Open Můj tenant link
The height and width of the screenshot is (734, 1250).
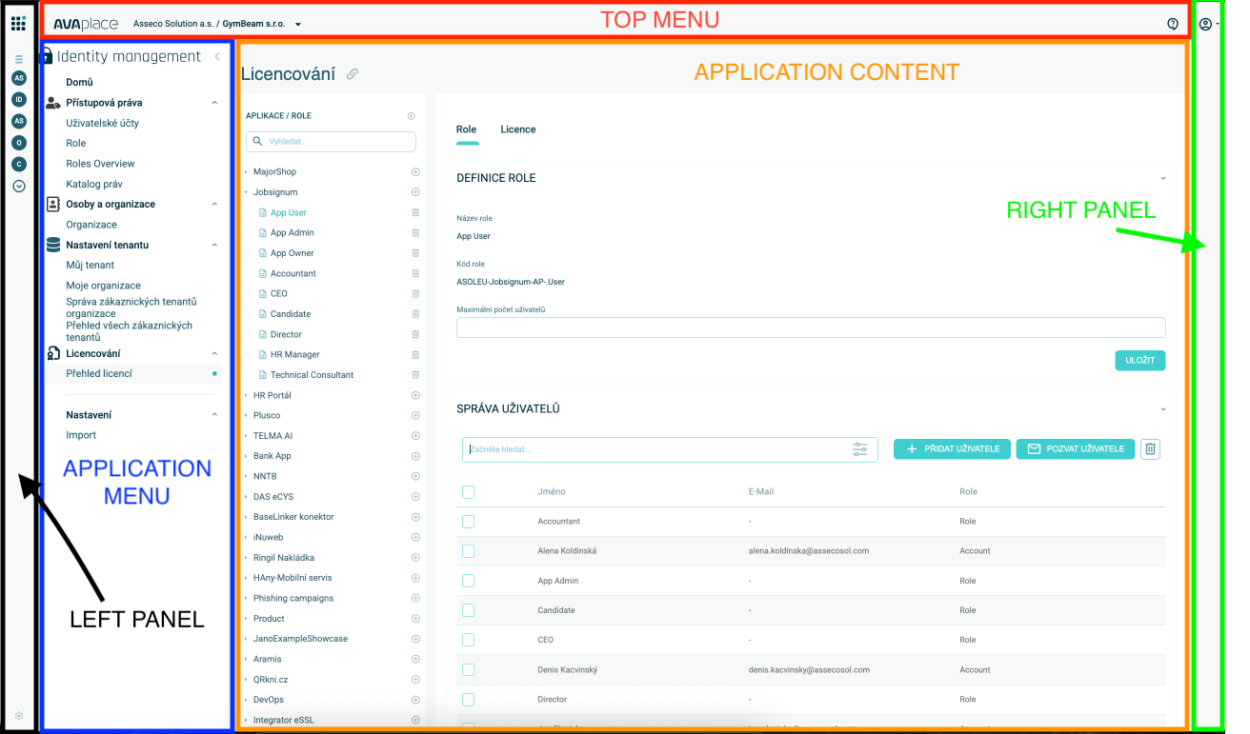click(90, 266)
